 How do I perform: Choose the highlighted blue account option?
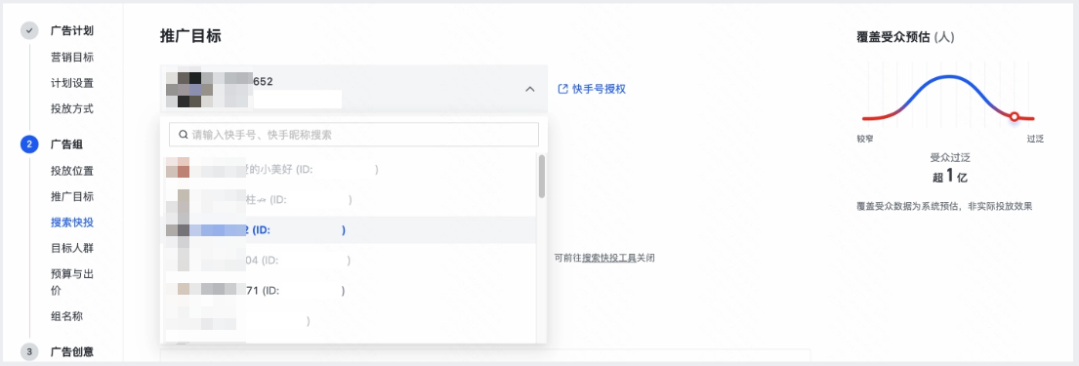(x=349, y=229)
